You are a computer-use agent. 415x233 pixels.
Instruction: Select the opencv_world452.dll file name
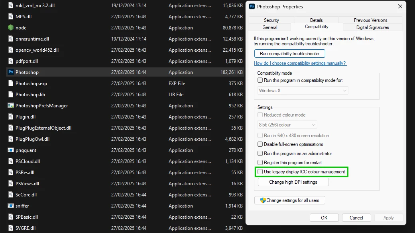(37, 50)
